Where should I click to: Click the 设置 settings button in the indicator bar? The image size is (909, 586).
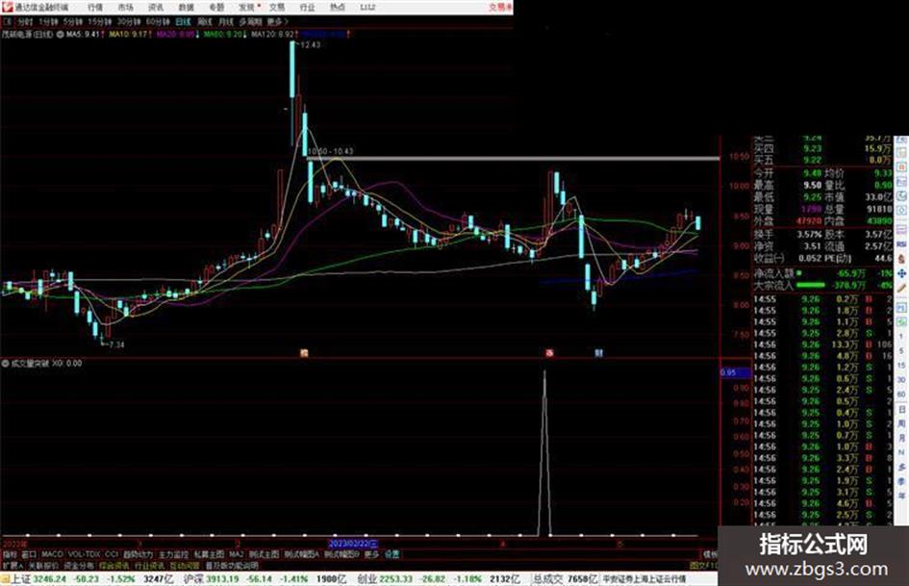tap(392, 554)
